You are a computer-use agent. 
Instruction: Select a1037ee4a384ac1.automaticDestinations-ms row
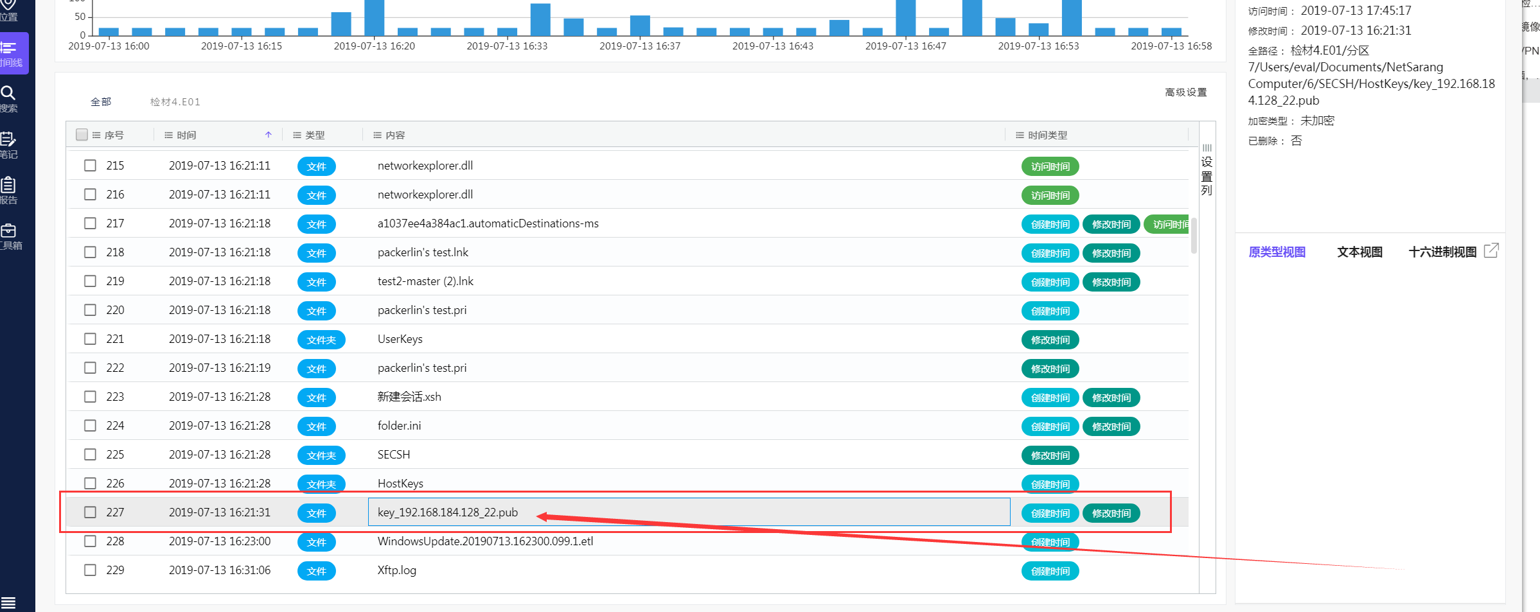click(627, 223)
